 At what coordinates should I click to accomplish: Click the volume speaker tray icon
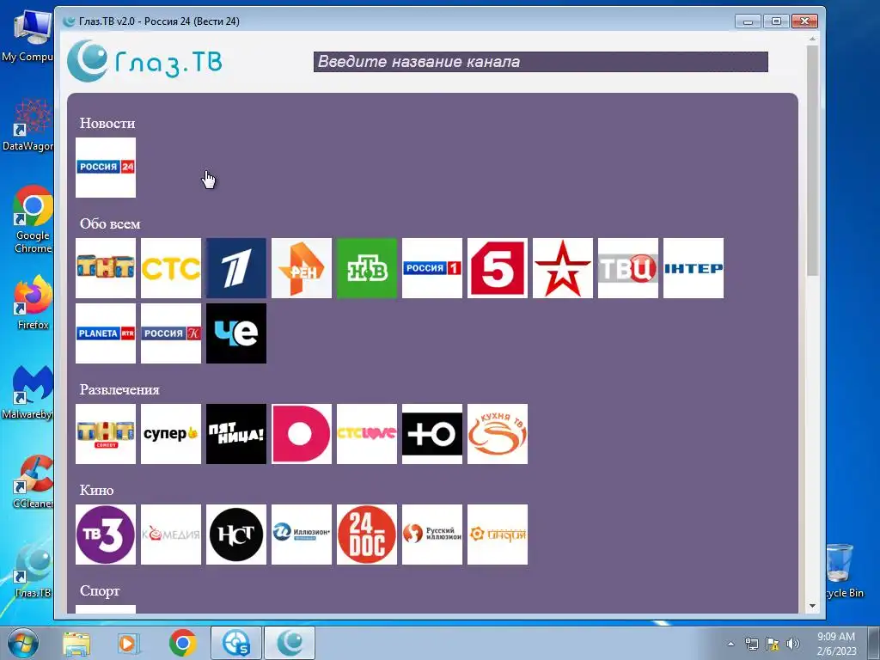793,644
